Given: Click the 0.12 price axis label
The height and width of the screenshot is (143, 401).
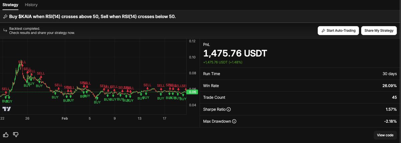Looking at the screenshot, I should point(192,41).
